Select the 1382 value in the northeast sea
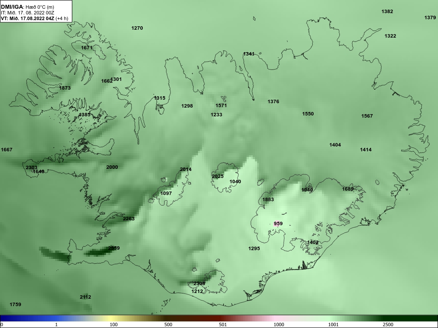The height and width of the screenshot is (328, 438). 387,11
